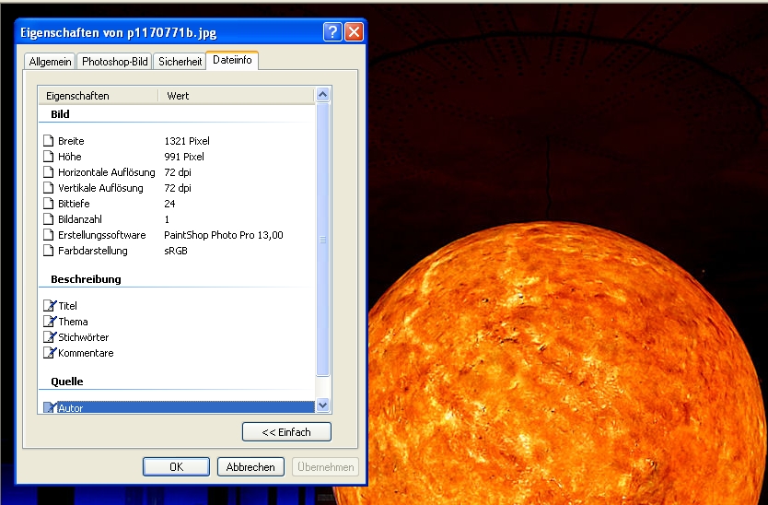Click the document icon beside Bittiefe

[48, 204]
